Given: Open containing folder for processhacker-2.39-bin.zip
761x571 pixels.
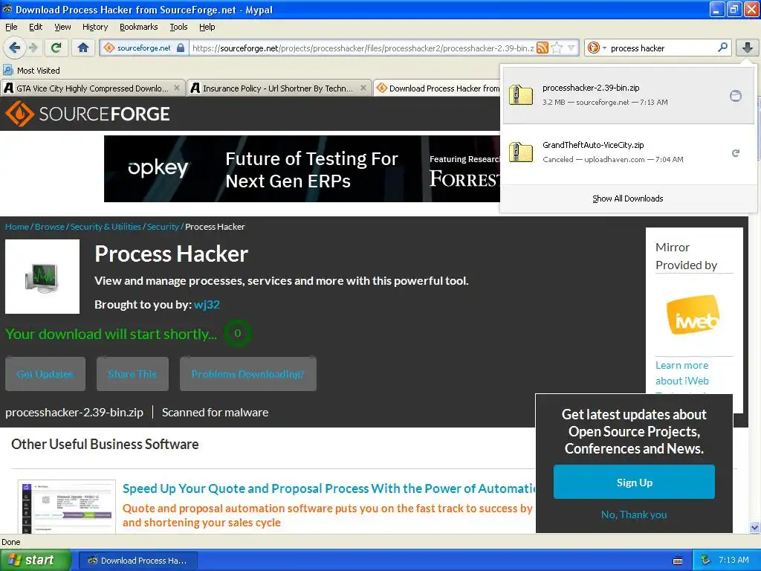Looking at the screenshot, I should 735,96.
